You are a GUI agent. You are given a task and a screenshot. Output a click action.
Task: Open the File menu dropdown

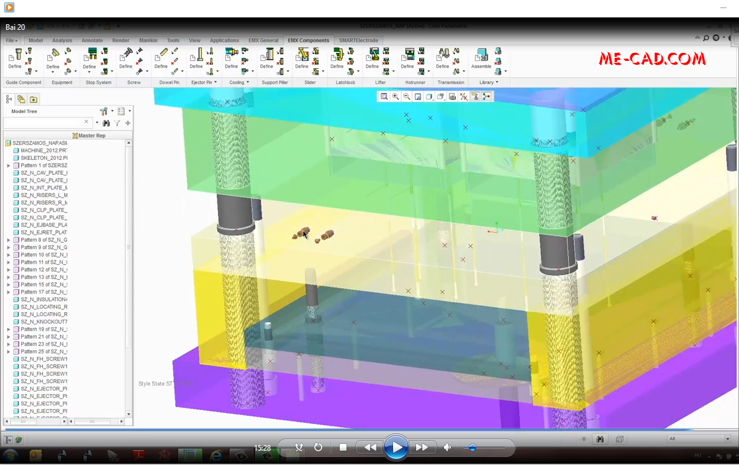pos(11,40)
